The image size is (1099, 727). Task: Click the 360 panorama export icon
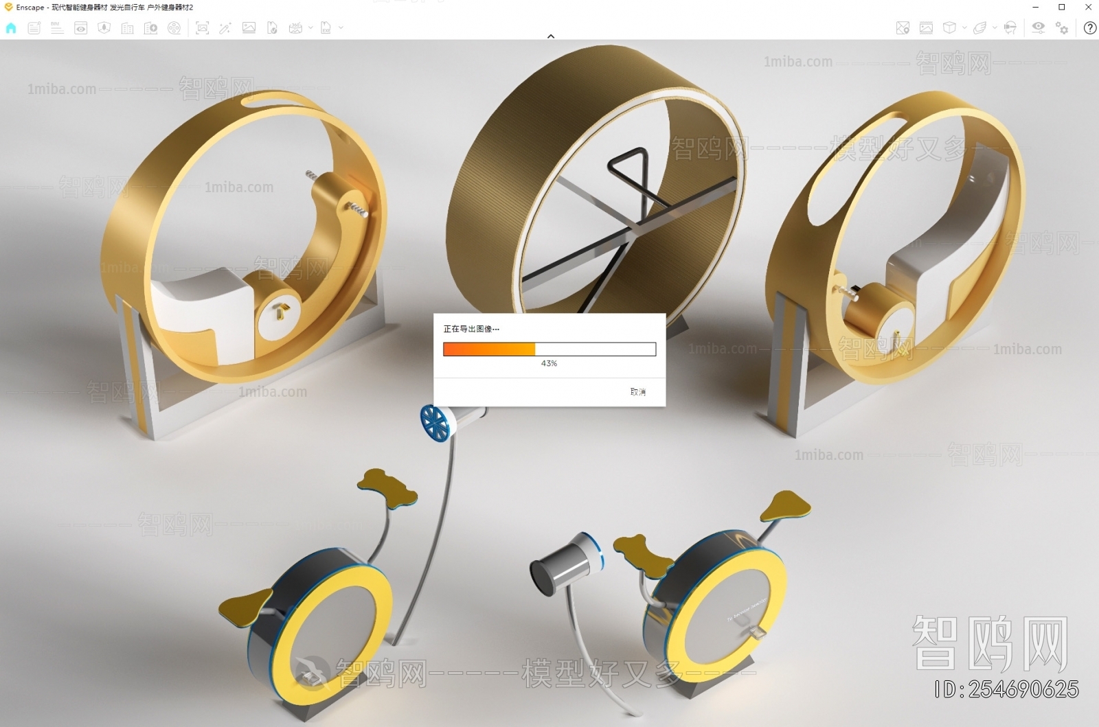[295, 28]
